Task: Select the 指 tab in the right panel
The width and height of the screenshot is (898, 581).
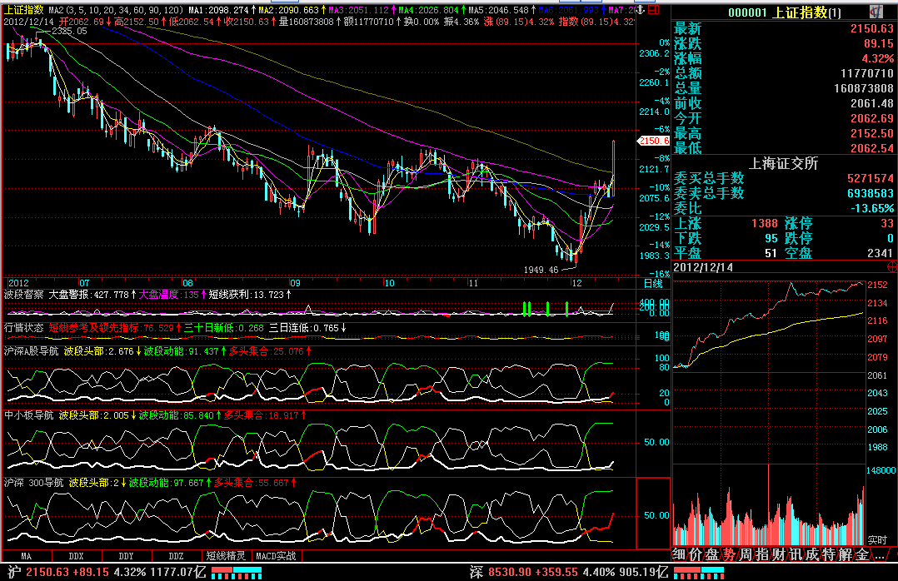Action: 761,554
